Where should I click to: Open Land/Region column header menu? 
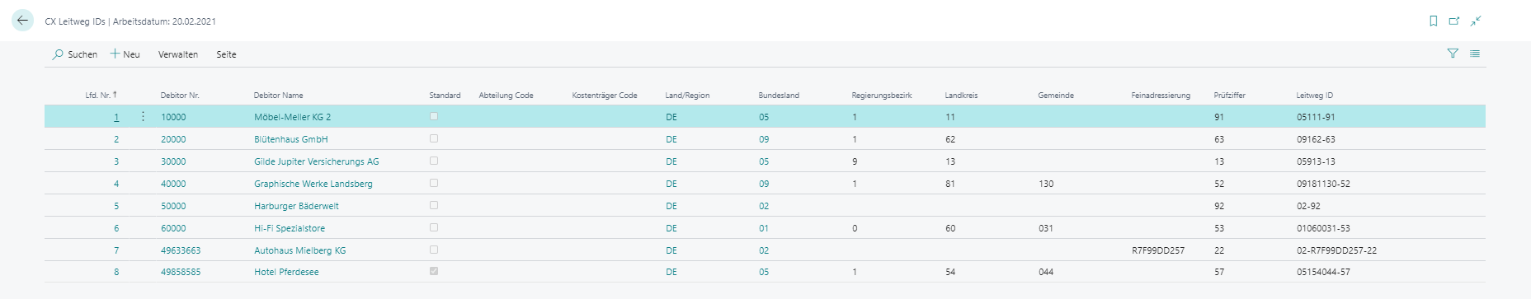tap(687, 96)
